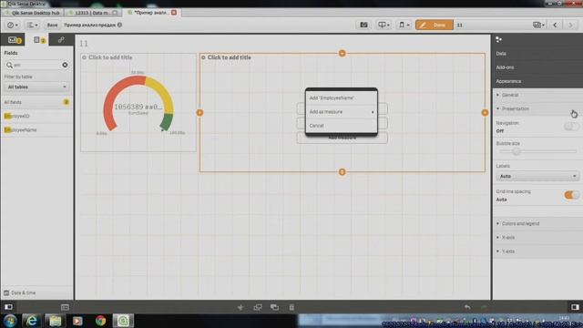Open the app info icon
Screen dimensions: 583x328
click(119, 25)
